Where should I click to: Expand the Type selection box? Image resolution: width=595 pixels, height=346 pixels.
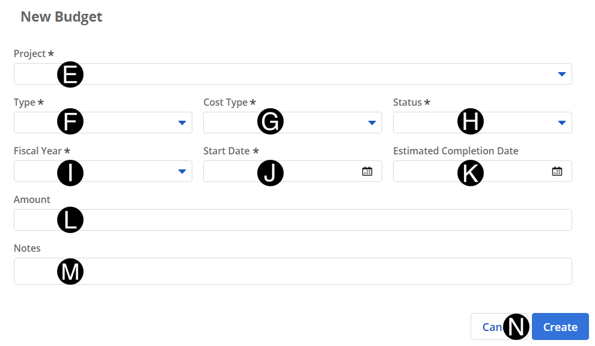click(x=120, y=123)
